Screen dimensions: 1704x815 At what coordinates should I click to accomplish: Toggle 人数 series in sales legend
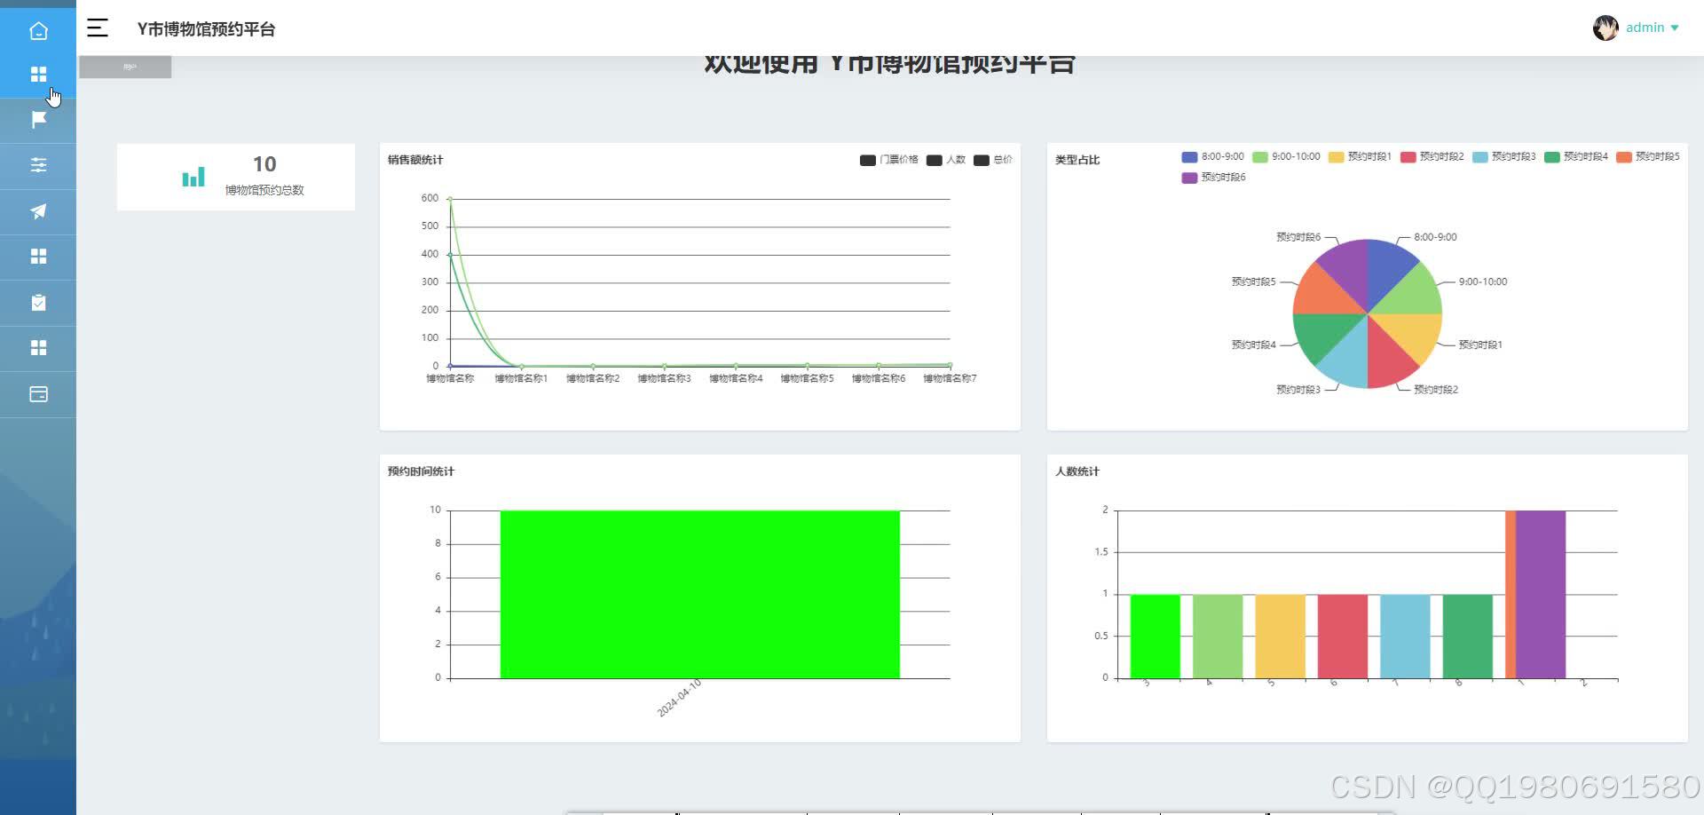pos(946,160)
